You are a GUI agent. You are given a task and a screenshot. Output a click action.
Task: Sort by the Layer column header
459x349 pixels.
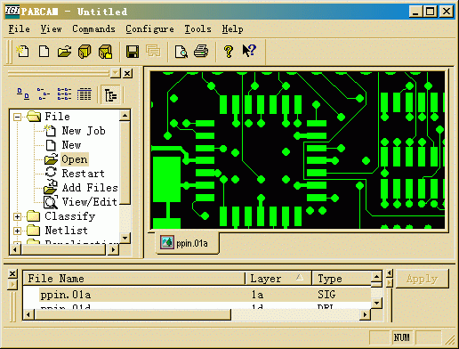tap(278, 279)
